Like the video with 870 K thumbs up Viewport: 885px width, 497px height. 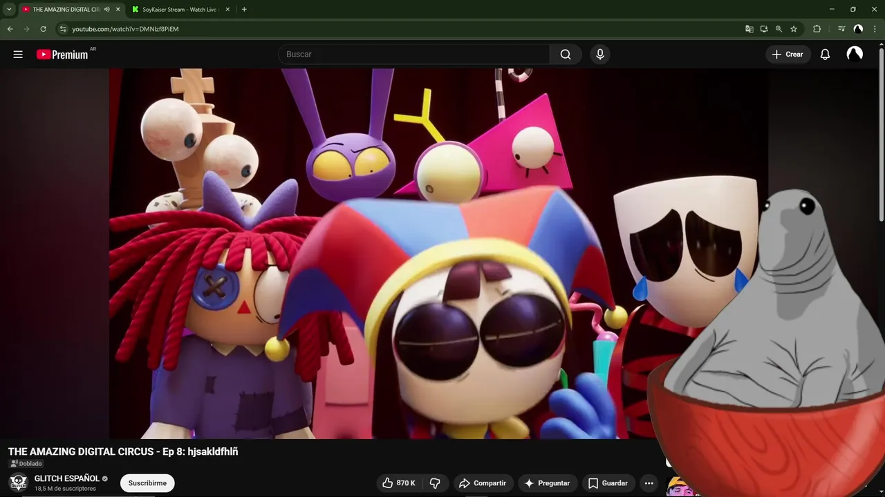[x=399, y=483]
